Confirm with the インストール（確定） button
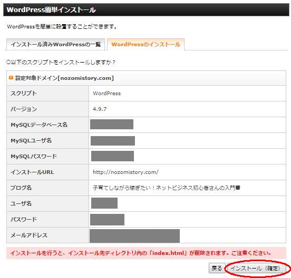291x278 pixels. [256, 268]
